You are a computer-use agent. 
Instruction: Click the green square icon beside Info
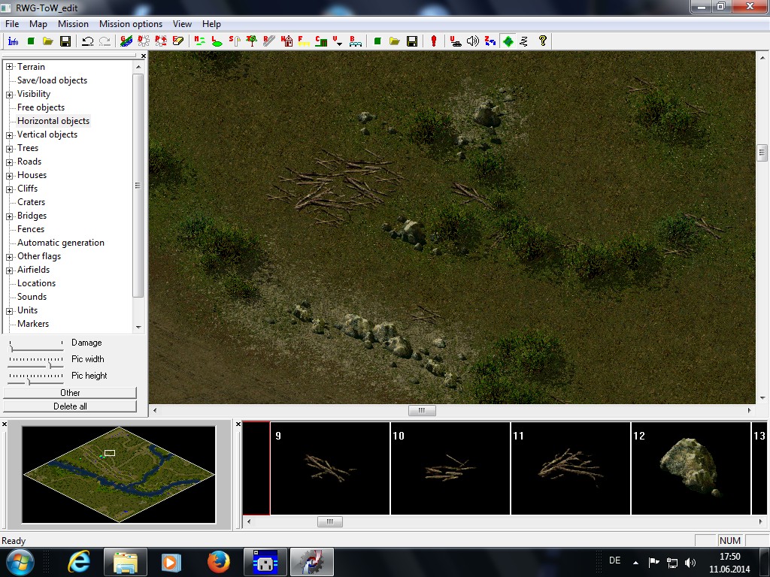pos(30,41)
